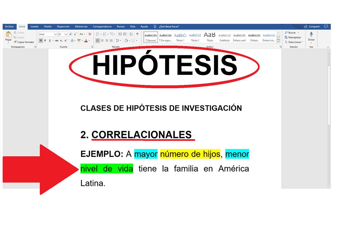Open text effects glowing A icon
The height and width of the screenshot is (227, 364).
click(72, 40)
